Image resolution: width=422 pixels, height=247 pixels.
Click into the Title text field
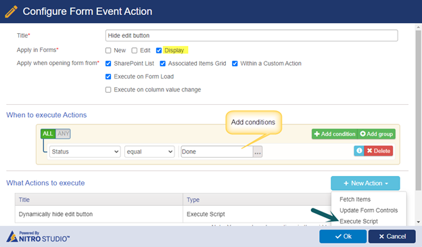[252, 36]
